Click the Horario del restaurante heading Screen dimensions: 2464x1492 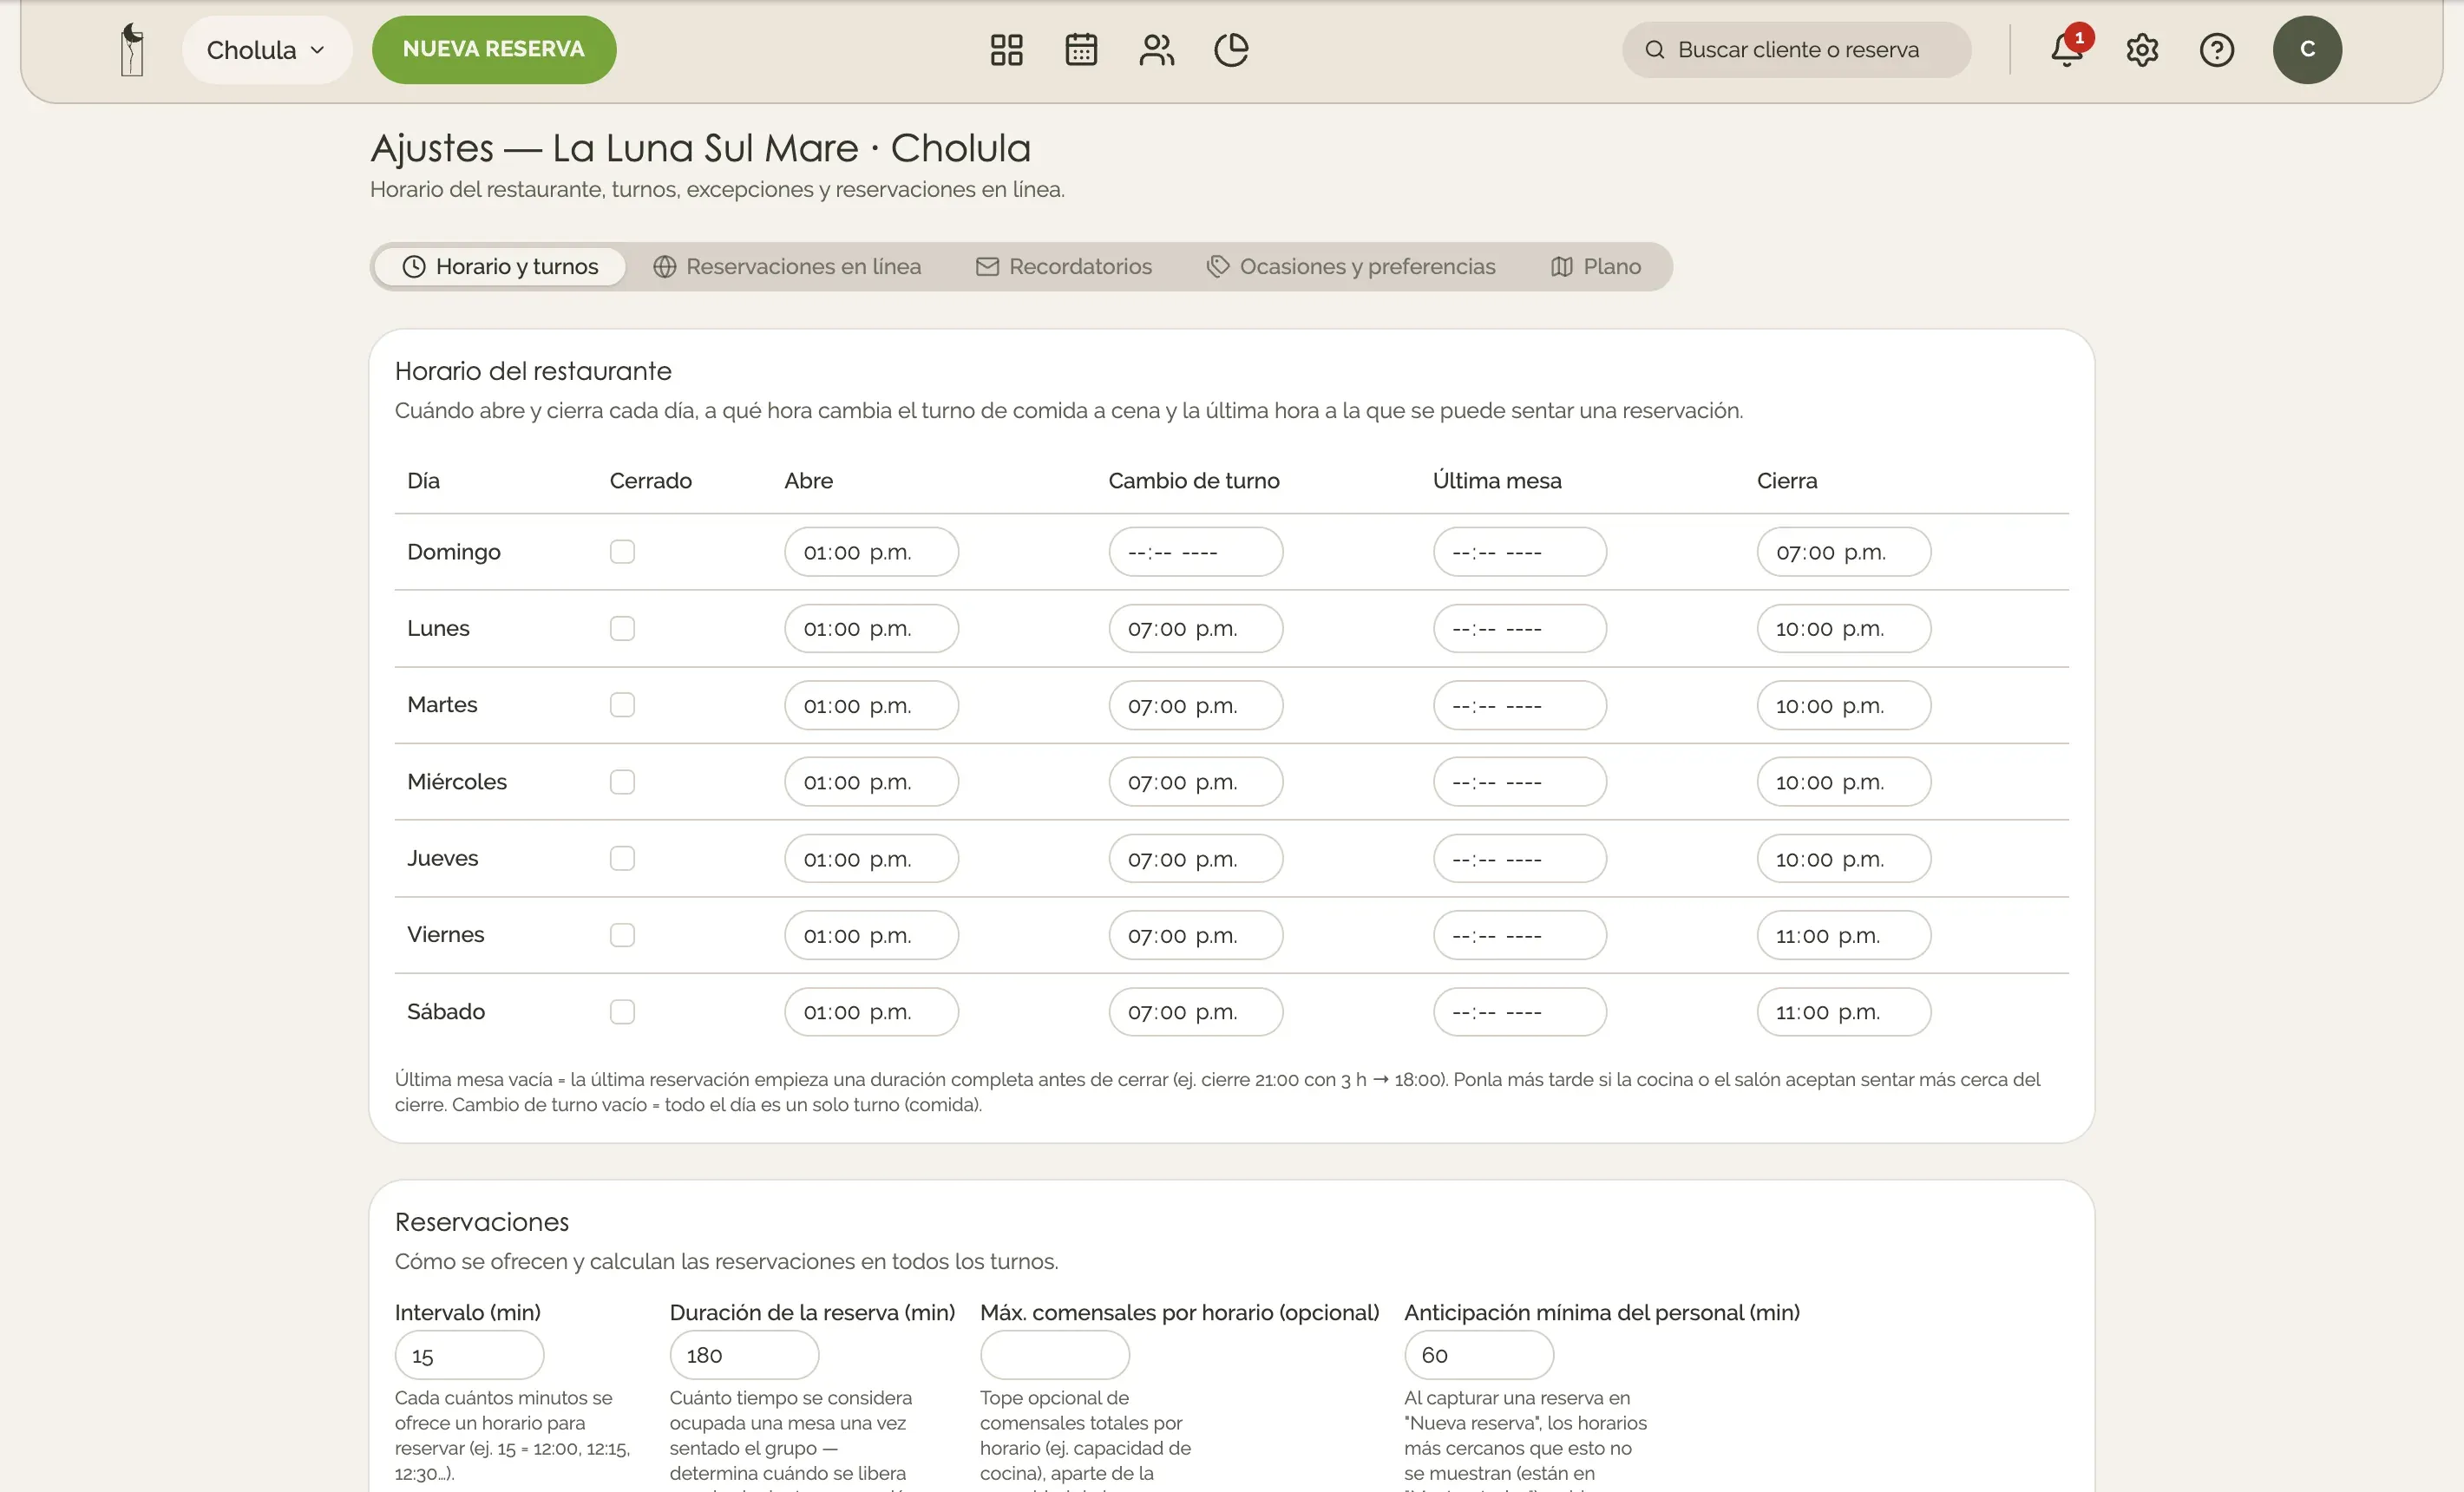[x=533, y=371]
